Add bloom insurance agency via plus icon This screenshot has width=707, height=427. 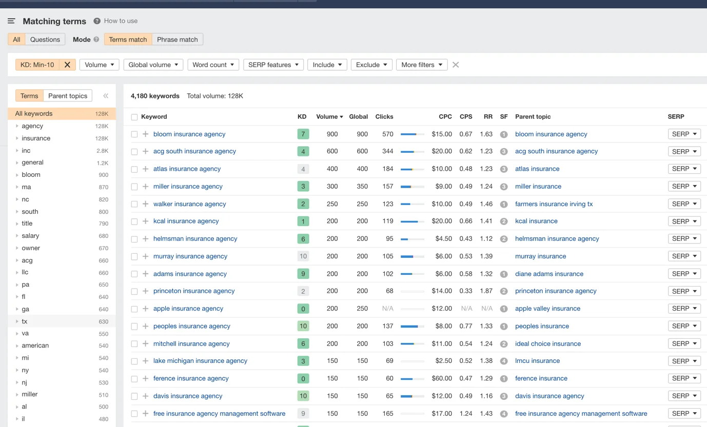pos(146,134)
